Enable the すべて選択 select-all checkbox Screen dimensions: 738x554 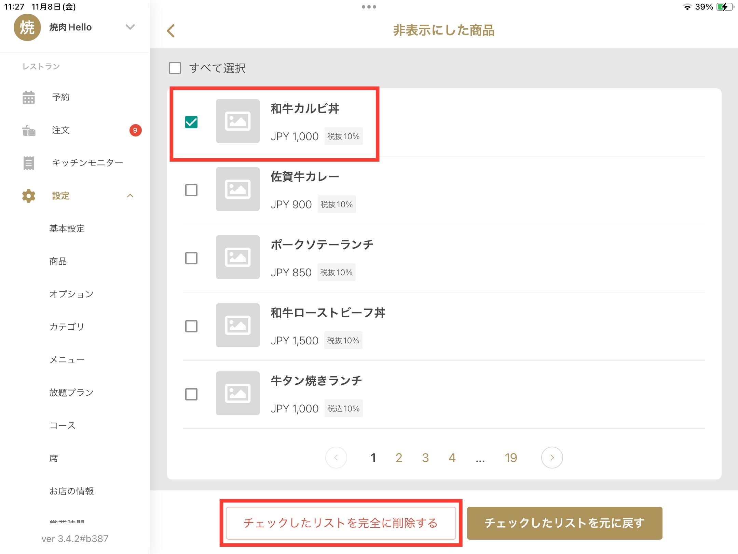175,69
